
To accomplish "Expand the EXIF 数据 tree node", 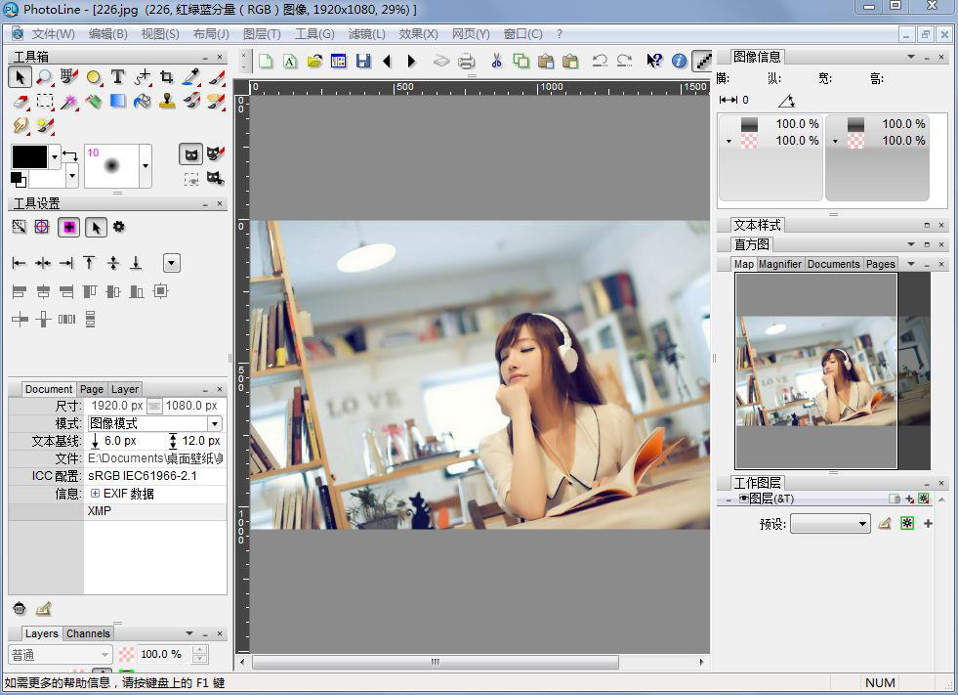I will coord(95,493).
